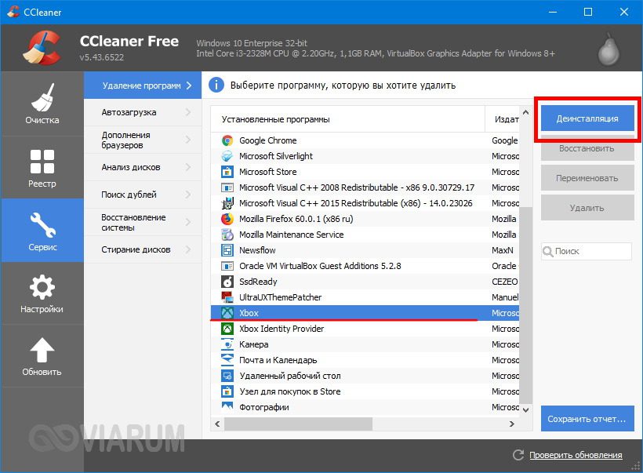The height and width of the screenshot is (473, 643).
Task: Select Microsoft Visual C++ 2015 Redistributable row
Action: point(365,203)
